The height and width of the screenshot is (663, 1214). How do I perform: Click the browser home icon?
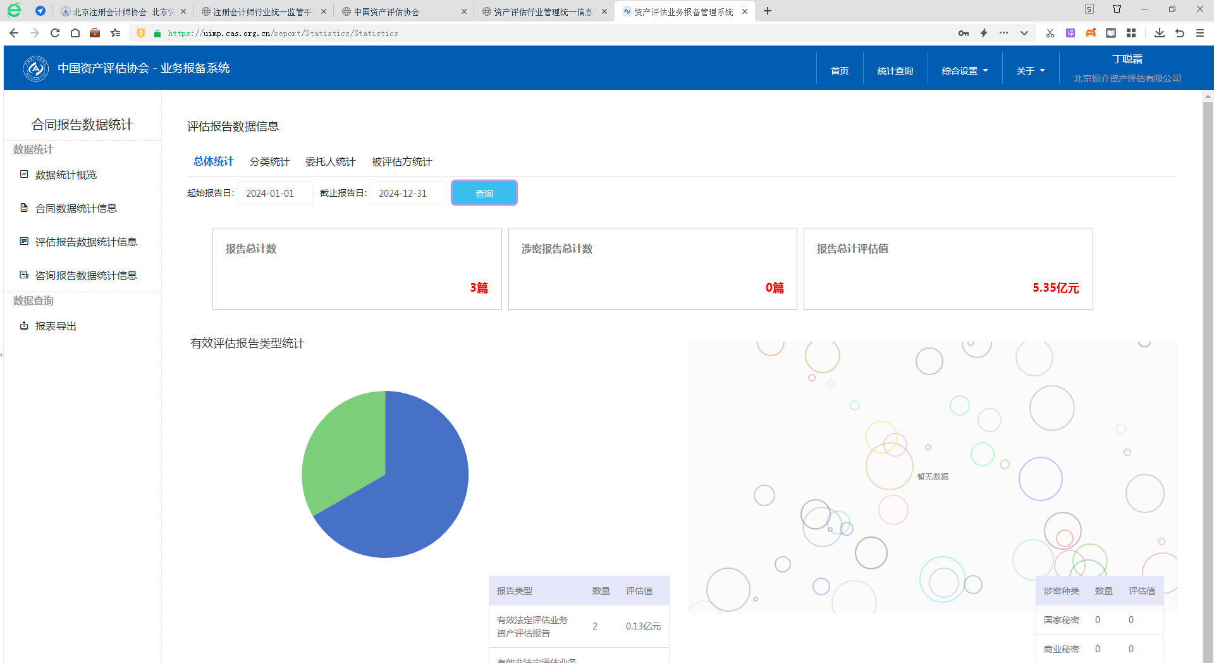coord(75,33)
